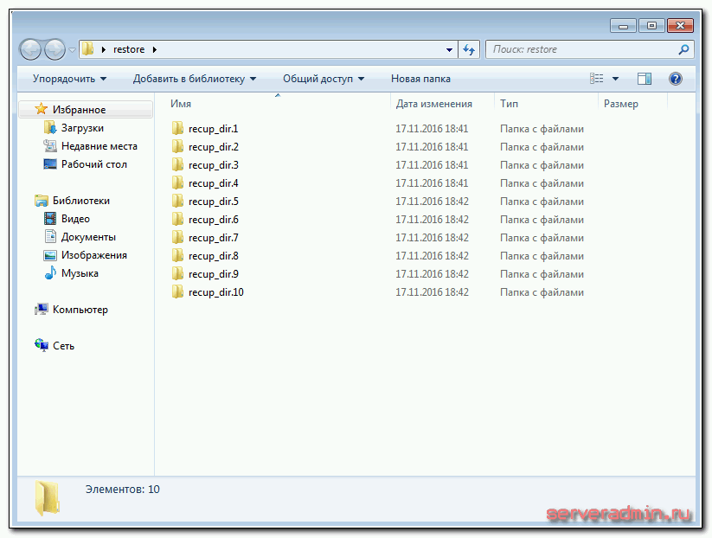Image resolution: width=712 pixels, height=538 pixels.
Task: Open the recup_dir.1 folder icon
Action: point(178,129)
